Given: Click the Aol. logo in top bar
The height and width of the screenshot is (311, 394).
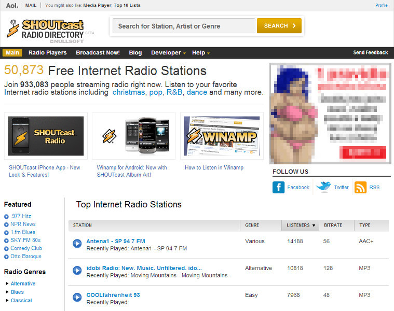Looking at the screenshot, I should click(x=12, y=5).
